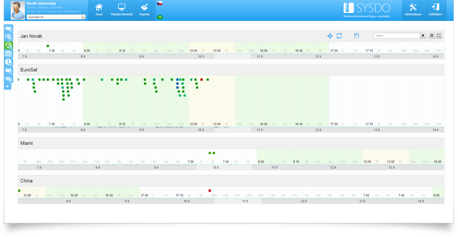This screenshot has width=458, height=237.
Task: Click the sidebar plus add button
Action: (8, 86)
